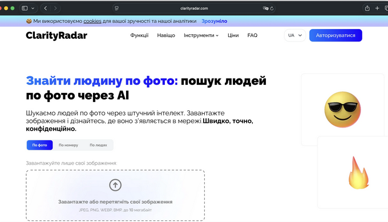Open the Функції menu item

point(139,35)
